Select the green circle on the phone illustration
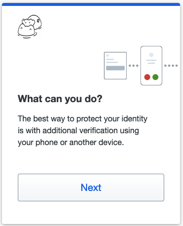The image size is (183, 226). coord(155,77)
